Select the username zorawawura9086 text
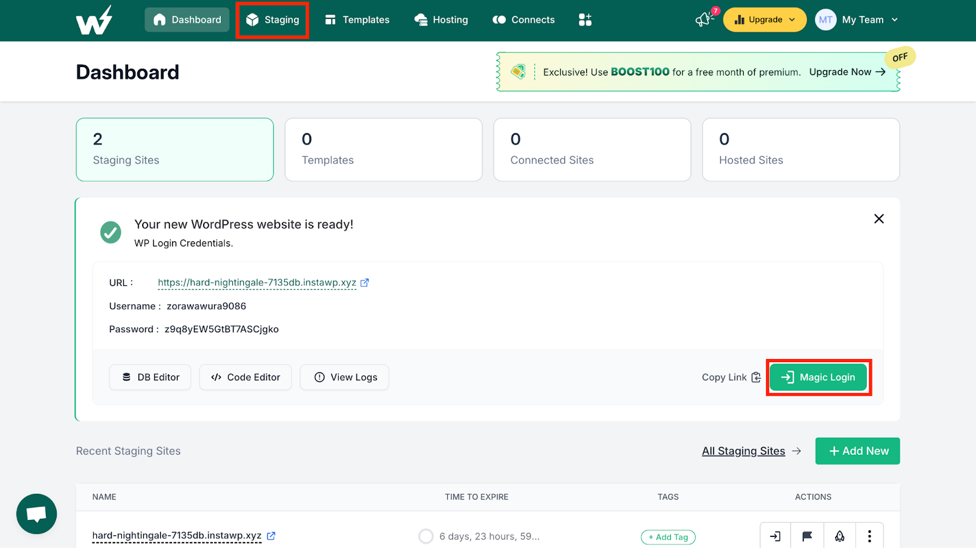This screenshot has height=548, width=976. click(206, 306)
